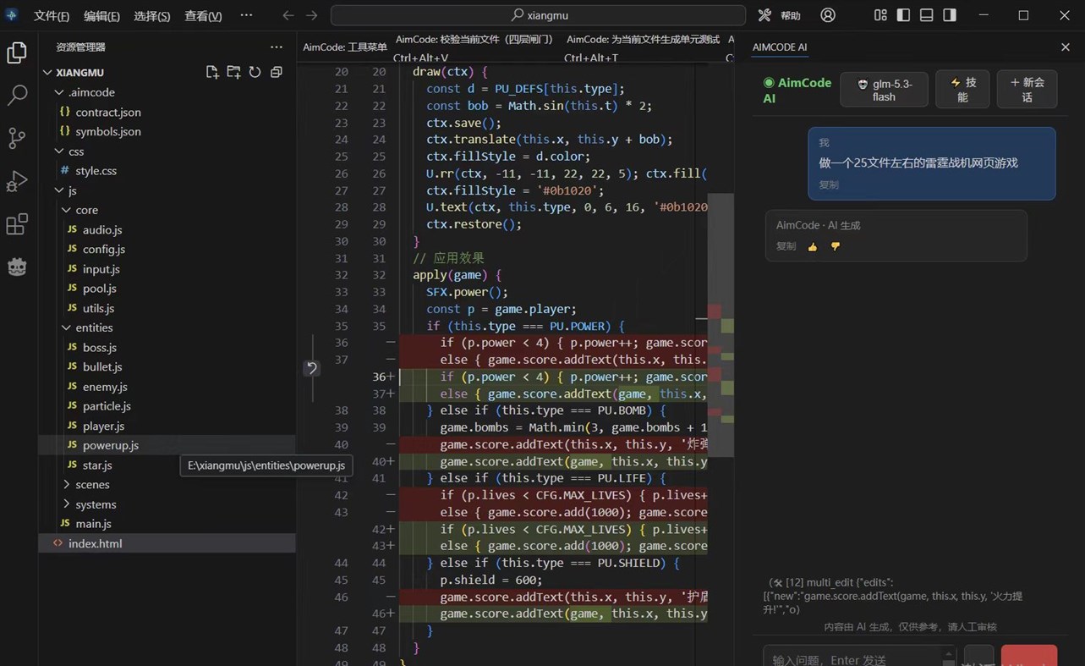The width and height of the screenshot is (1085, 666).
Task: Click 复制 under the AI reply
Action: coord(786,246)
